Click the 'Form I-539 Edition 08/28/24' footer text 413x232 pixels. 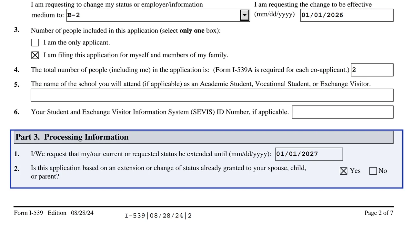54,213
